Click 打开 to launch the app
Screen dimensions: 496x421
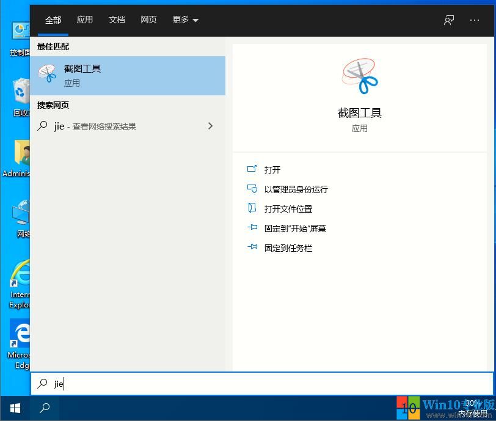coord(272,170)
